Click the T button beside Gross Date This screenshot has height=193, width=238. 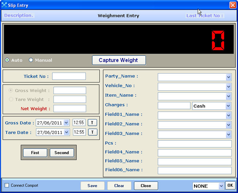[x=92, y=123]
